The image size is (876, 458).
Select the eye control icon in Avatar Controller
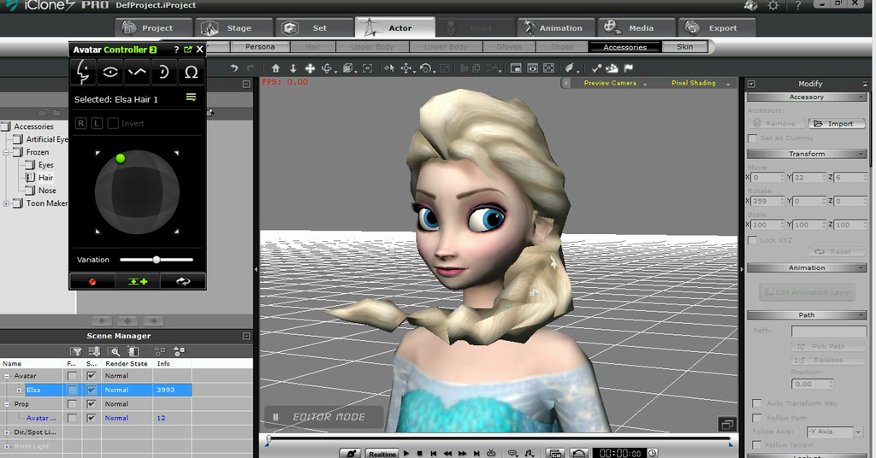tap(110, 73)
